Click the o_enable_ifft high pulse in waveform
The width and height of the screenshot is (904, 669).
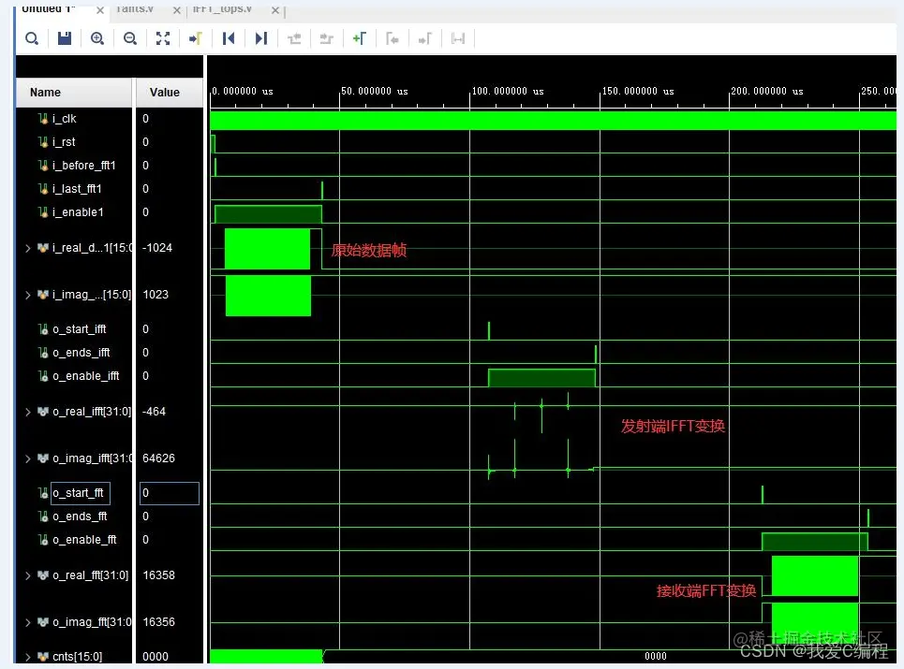[541, 378]
